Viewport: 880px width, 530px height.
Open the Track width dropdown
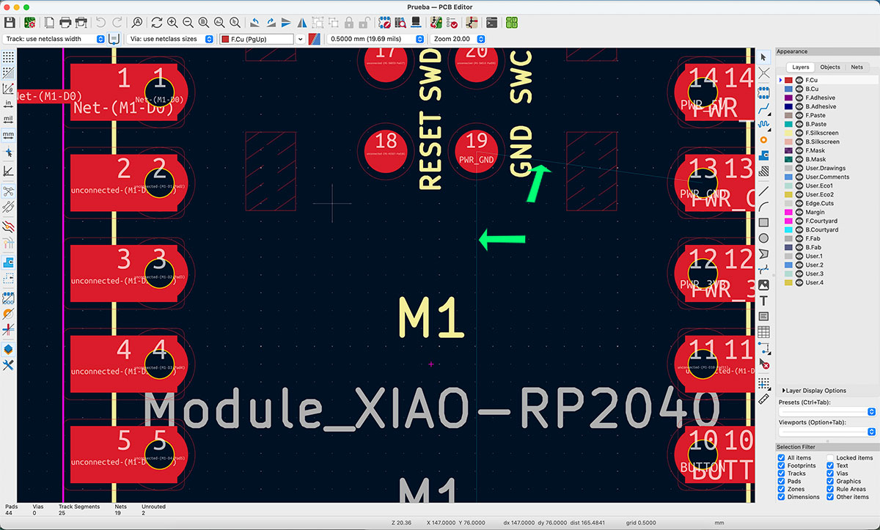(x=54, y=39)
